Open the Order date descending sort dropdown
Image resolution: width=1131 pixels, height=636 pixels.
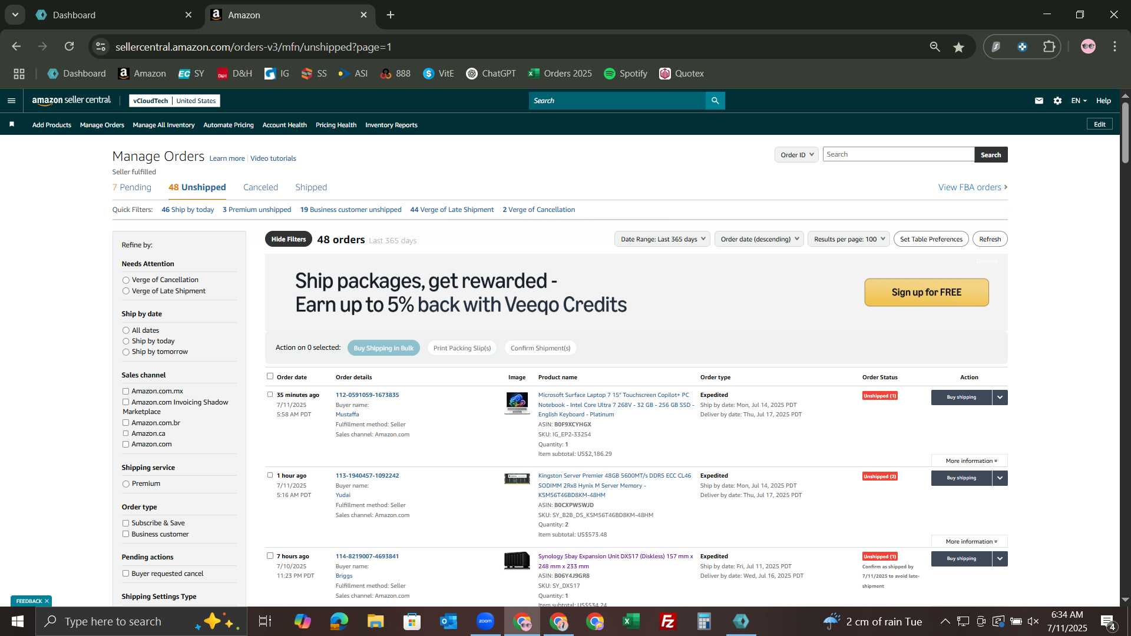759,239
